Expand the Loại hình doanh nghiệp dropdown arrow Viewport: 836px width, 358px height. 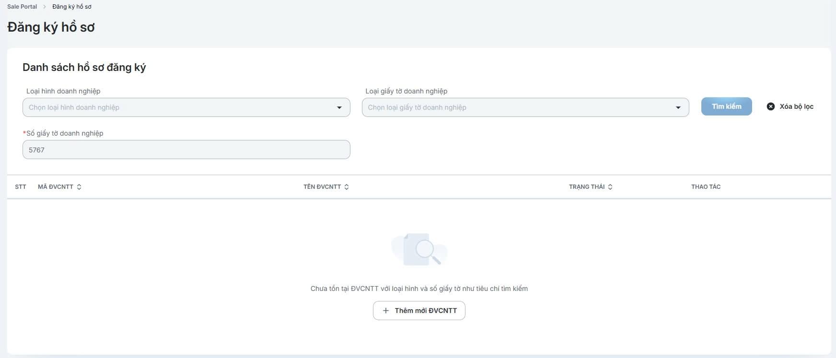tap(339, 107)
